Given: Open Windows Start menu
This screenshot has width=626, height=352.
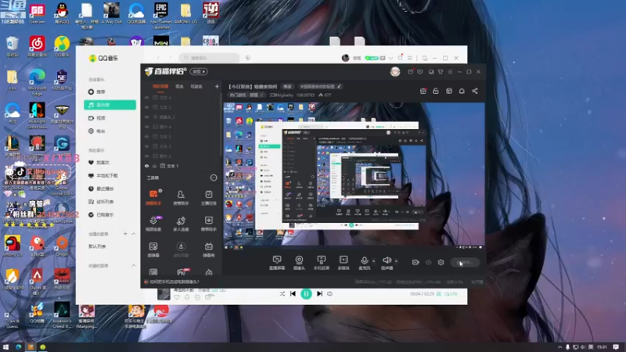Looking at the screenshot, I should pos(5,347).
